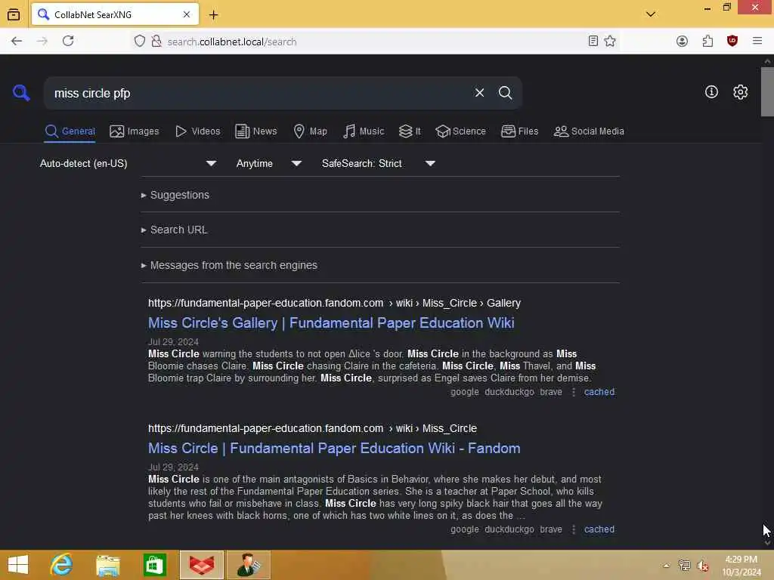774x580 pixels.
Task: Switch to the Images category tab
Action: click(135, 131)
